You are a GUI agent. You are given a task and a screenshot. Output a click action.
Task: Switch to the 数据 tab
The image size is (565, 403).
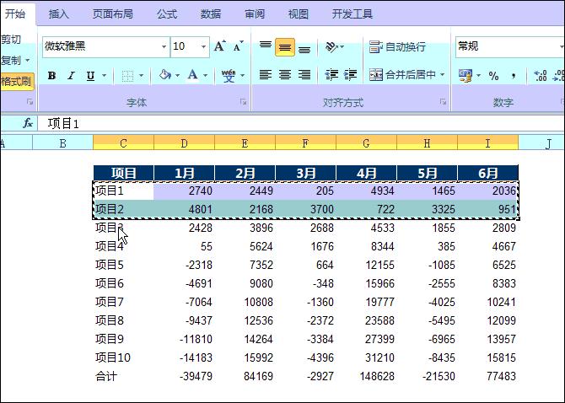[x=211, y=14]
